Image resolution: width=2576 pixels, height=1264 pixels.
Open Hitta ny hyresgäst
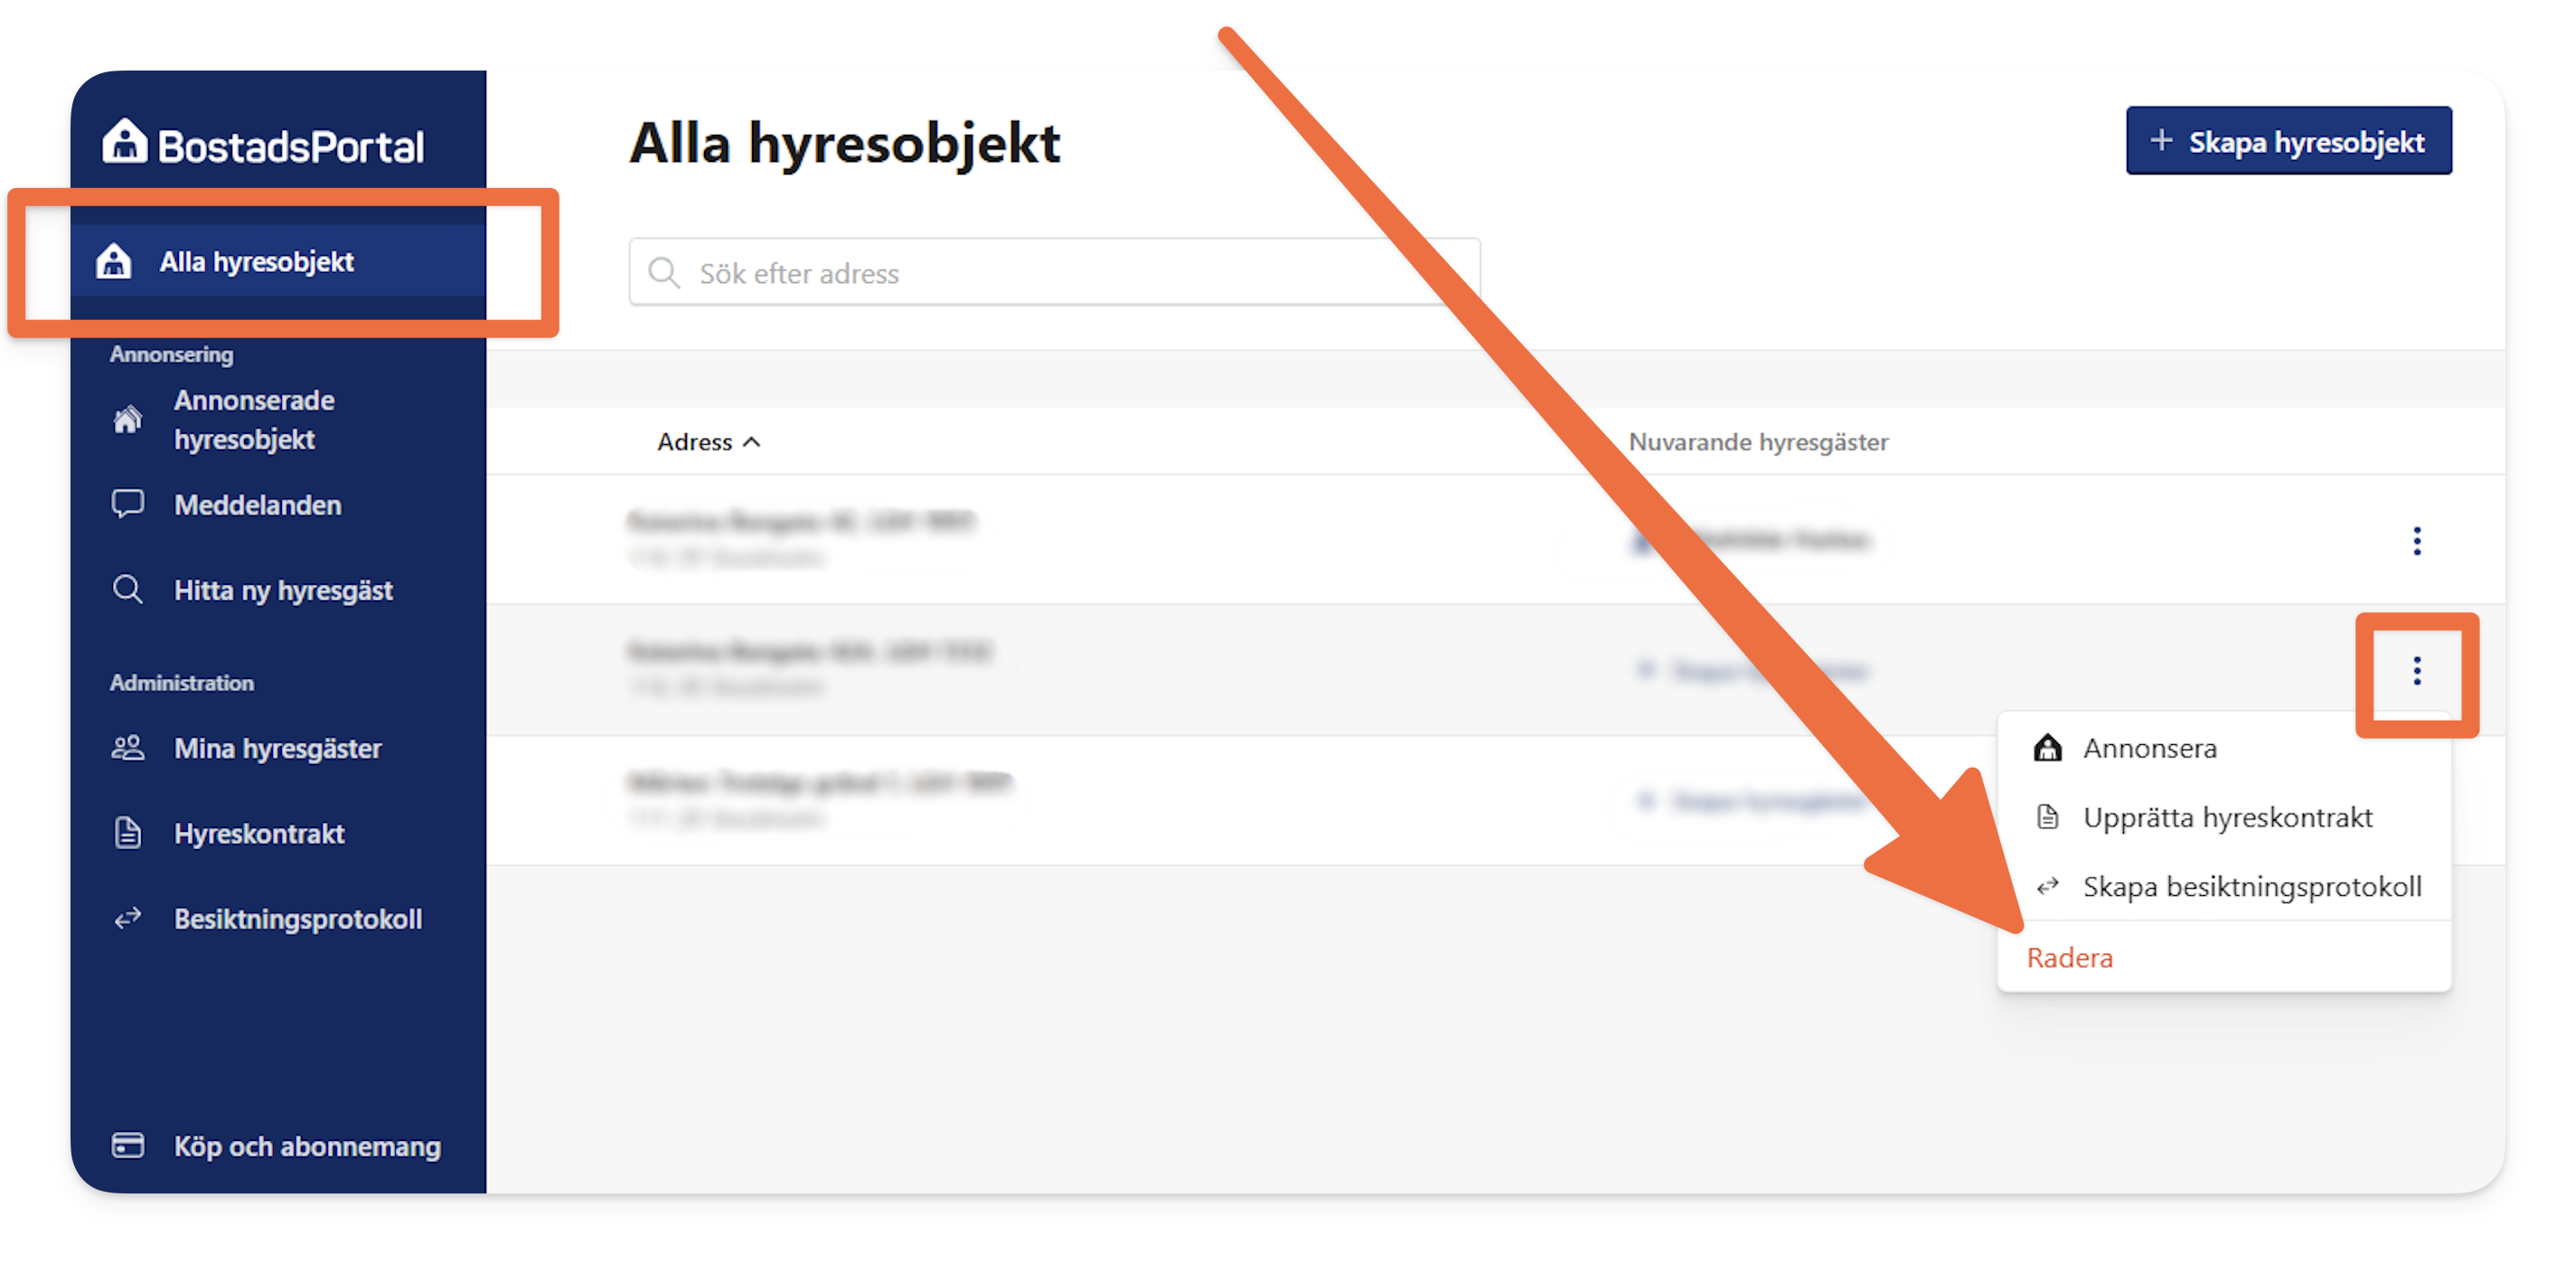[x=283, y=590]
